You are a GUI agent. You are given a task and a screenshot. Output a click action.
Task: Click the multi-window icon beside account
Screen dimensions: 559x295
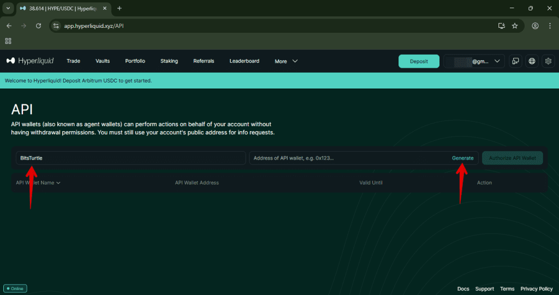pyautogui.click(x=515, y=61)
